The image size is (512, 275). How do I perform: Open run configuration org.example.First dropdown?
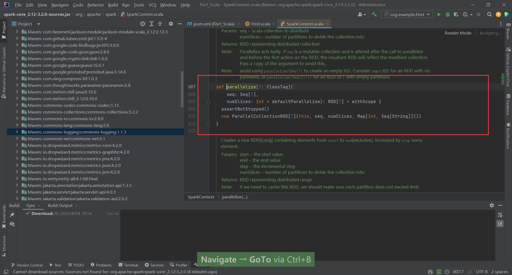407,14
